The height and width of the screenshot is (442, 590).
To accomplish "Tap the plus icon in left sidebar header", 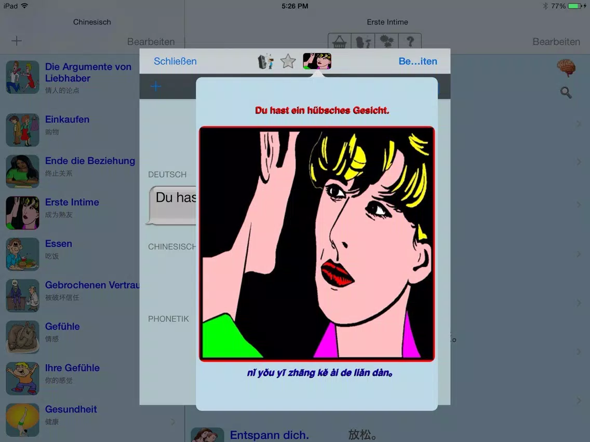I will pyautogui.click(x=17, y=41).
